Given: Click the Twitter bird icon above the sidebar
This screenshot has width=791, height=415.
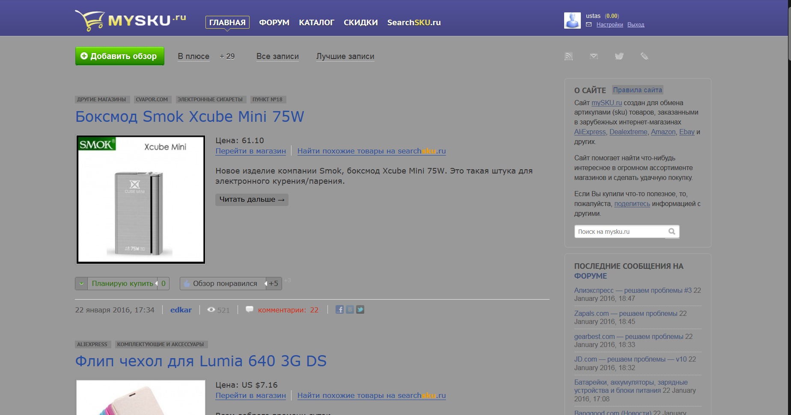Looking at the screenshot, I should [x=619, y=56].
